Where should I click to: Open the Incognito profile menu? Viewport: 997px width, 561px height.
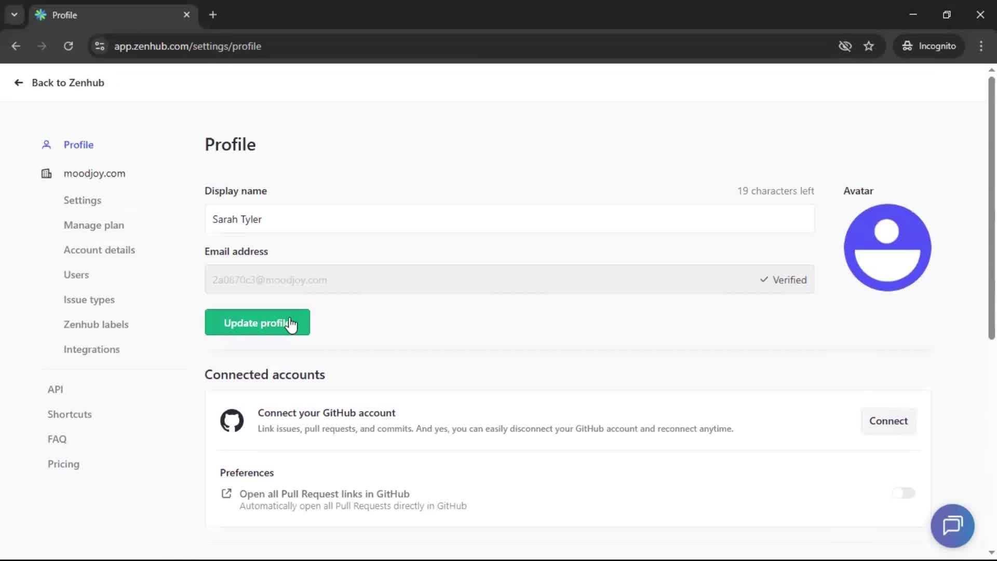click(929, 46)
